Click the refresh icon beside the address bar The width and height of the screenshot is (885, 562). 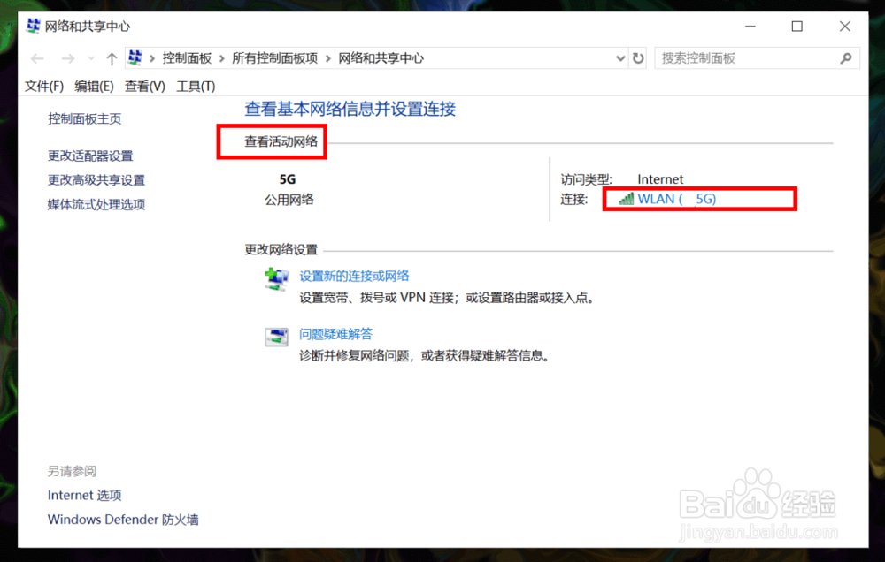639,57
